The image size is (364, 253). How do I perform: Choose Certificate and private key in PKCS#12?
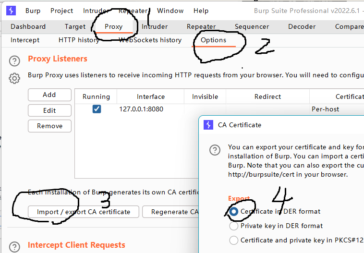pos(233,240)
